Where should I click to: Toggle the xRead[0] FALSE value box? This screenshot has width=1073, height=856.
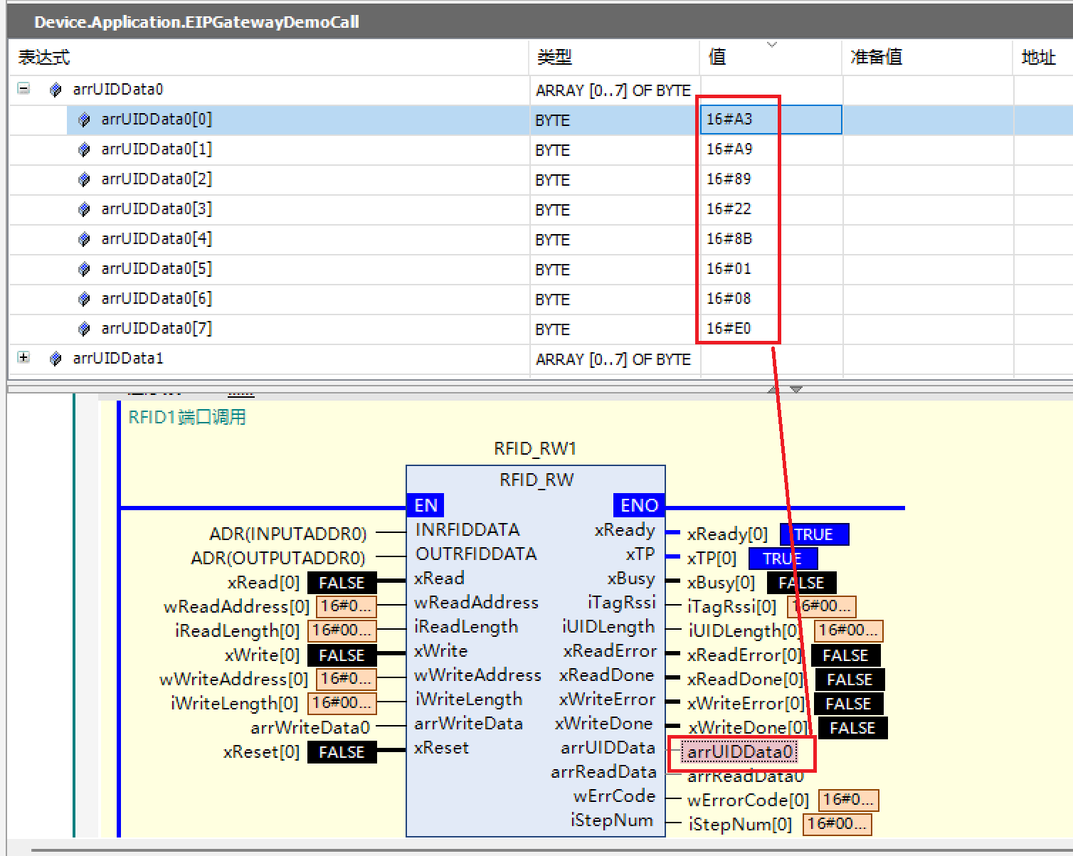tap(342, 582)
